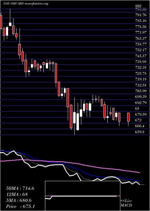Click the 758.77 price axis label
The image size is (150, 211).
click(x=141, y=44)
